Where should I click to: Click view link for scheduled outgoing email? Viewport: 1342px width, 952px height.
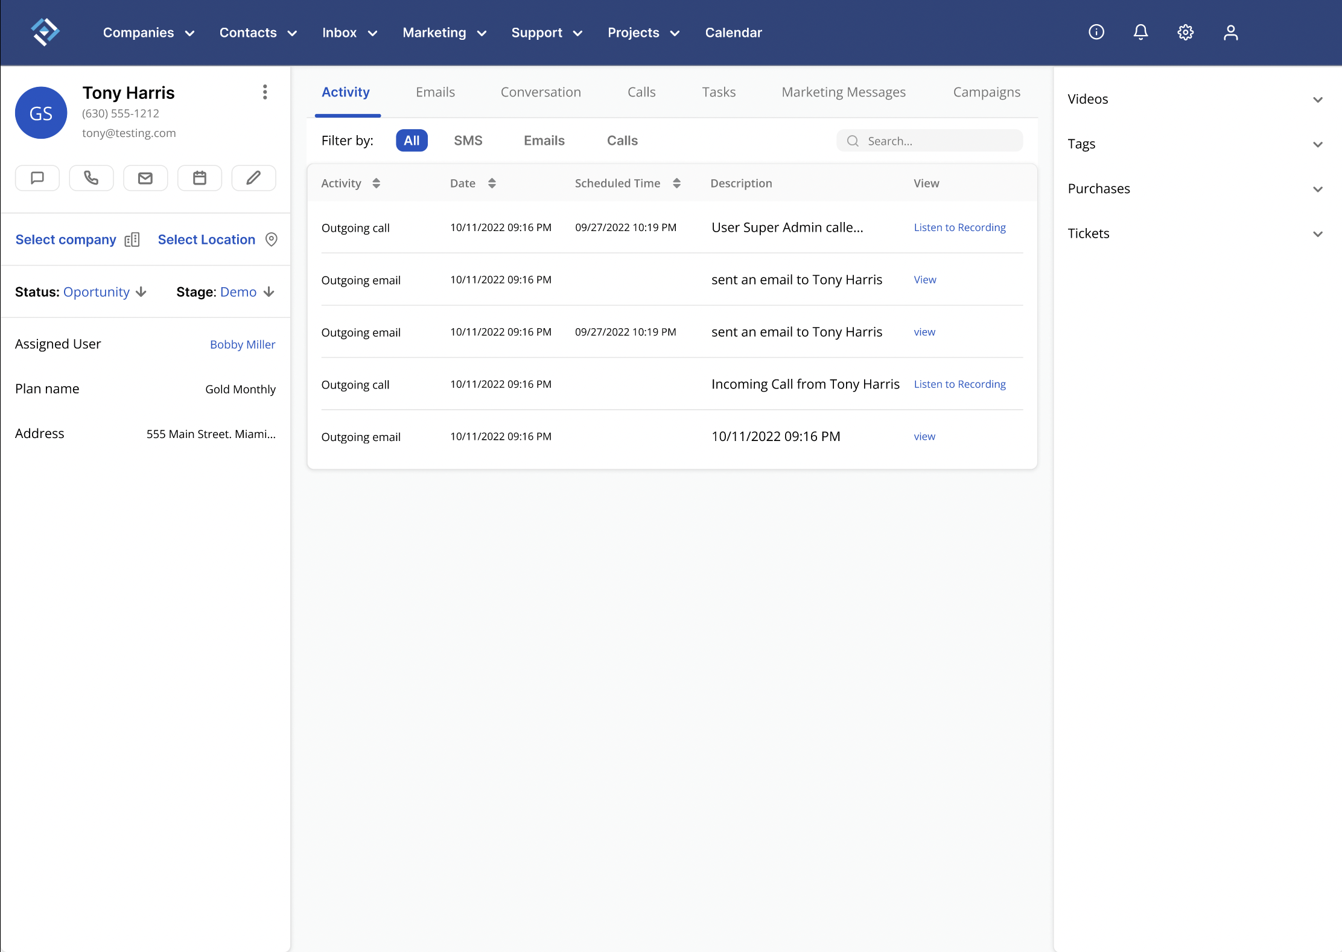(x=924, y=332)
